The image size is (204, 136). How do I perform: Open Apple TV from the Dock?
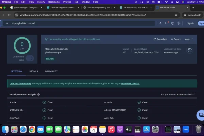(x=129, y=130)
